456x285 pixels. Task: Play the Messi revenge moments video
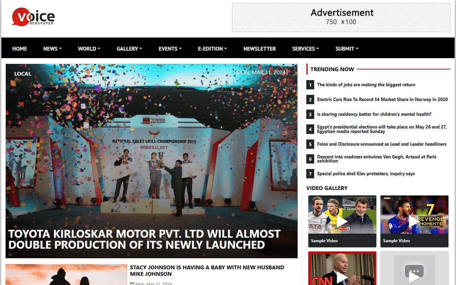pos(414,214)
